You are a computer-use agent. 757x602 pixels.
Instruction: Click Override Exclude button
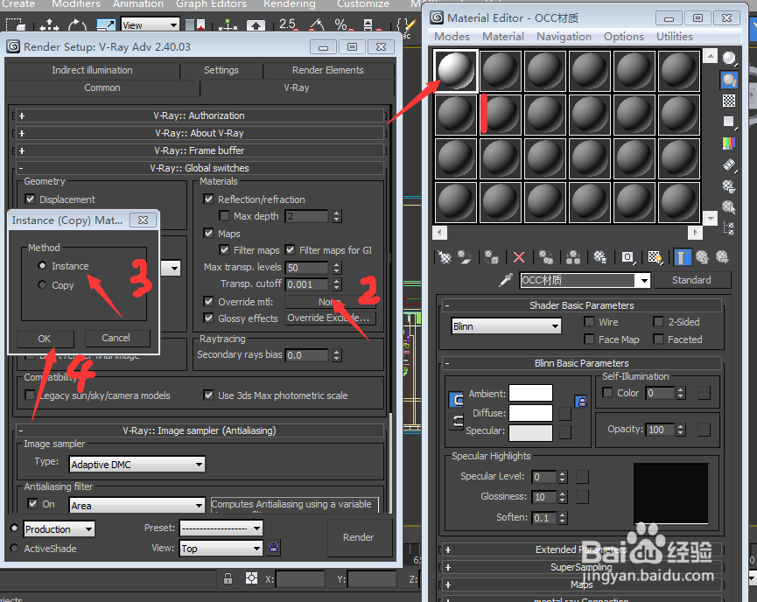(330, 318)
